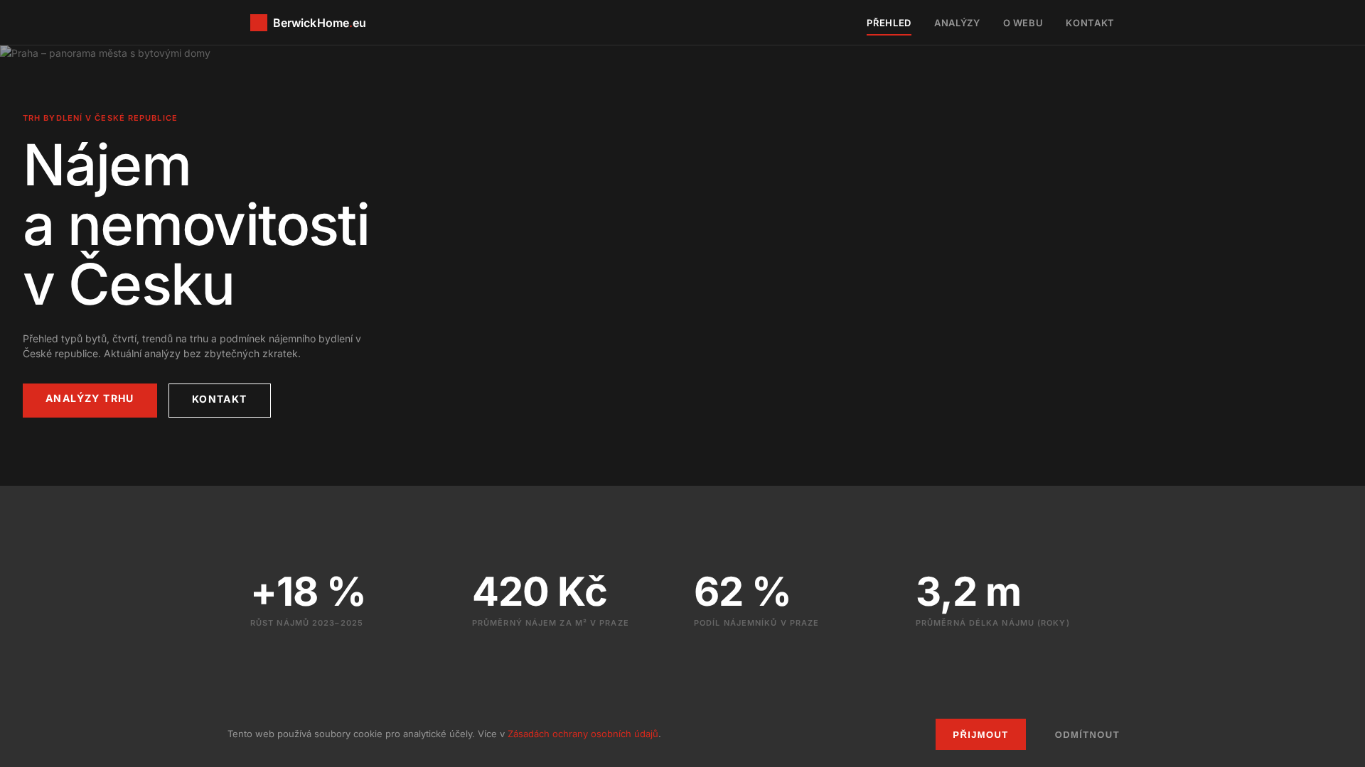1365x767 pixels.
Task: Click 'PRŮMĚRNÁ DÉLKA NÁJMU (ROKY)' caption
Action: 992,623
